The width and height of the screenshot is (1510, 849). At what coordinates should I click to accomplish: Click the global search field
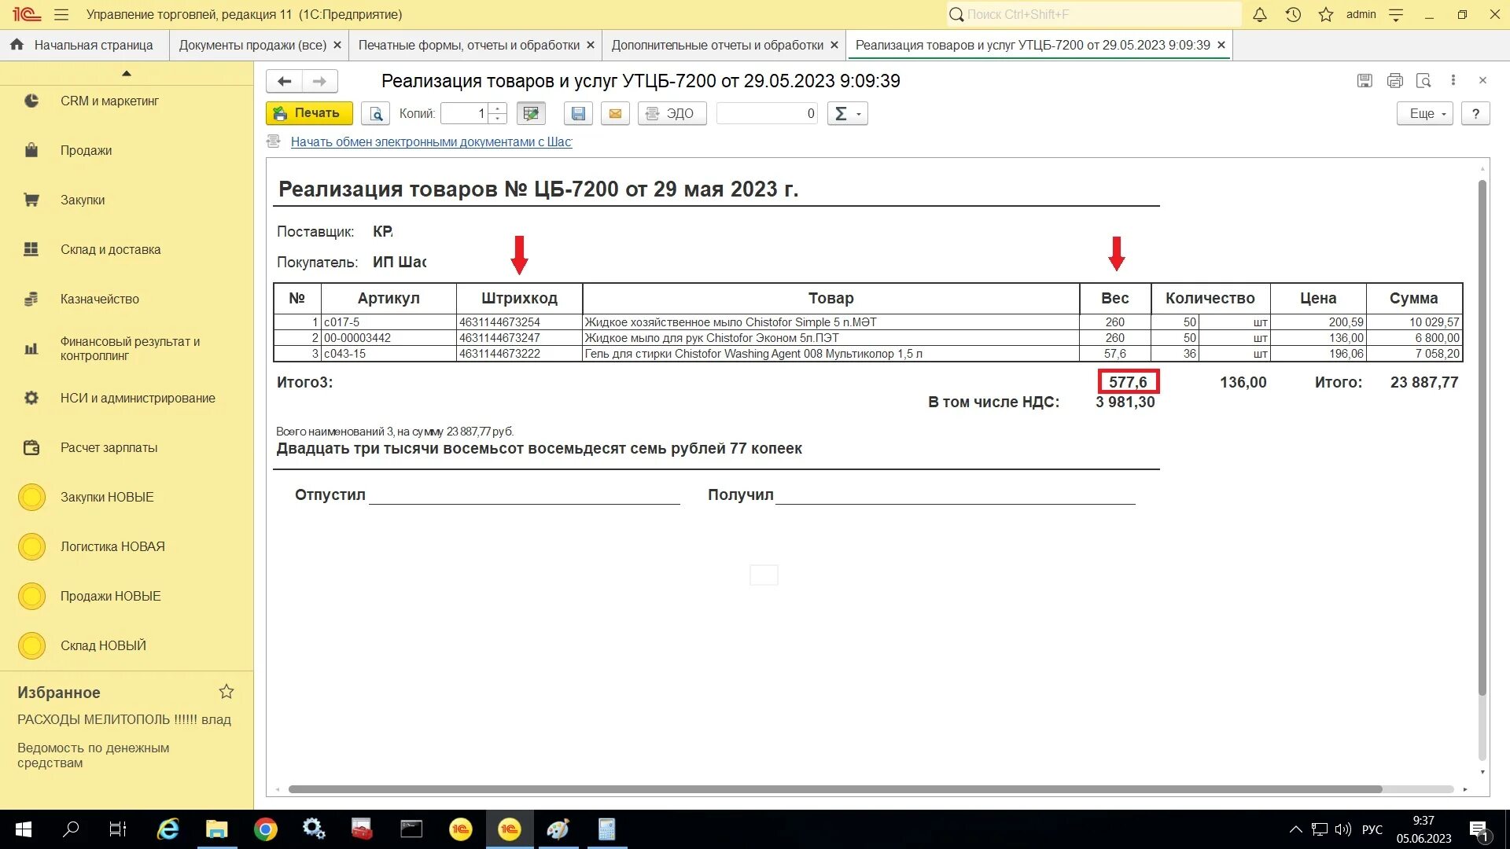coord(1094,14)
